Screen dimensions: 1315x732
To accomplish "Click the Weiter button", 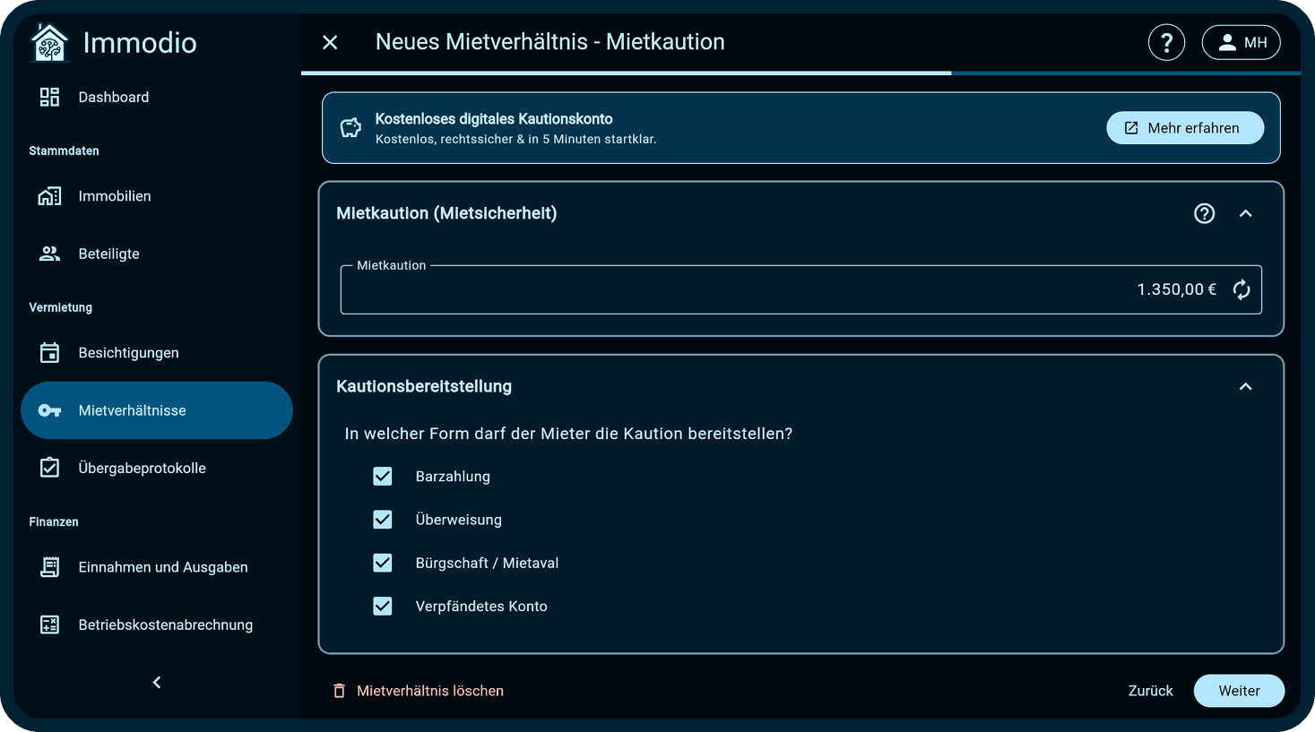I will 1239,691.
